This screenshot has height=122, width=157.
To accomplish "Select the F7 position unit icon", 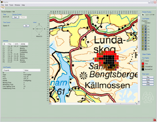I will (x=143, y=43).
